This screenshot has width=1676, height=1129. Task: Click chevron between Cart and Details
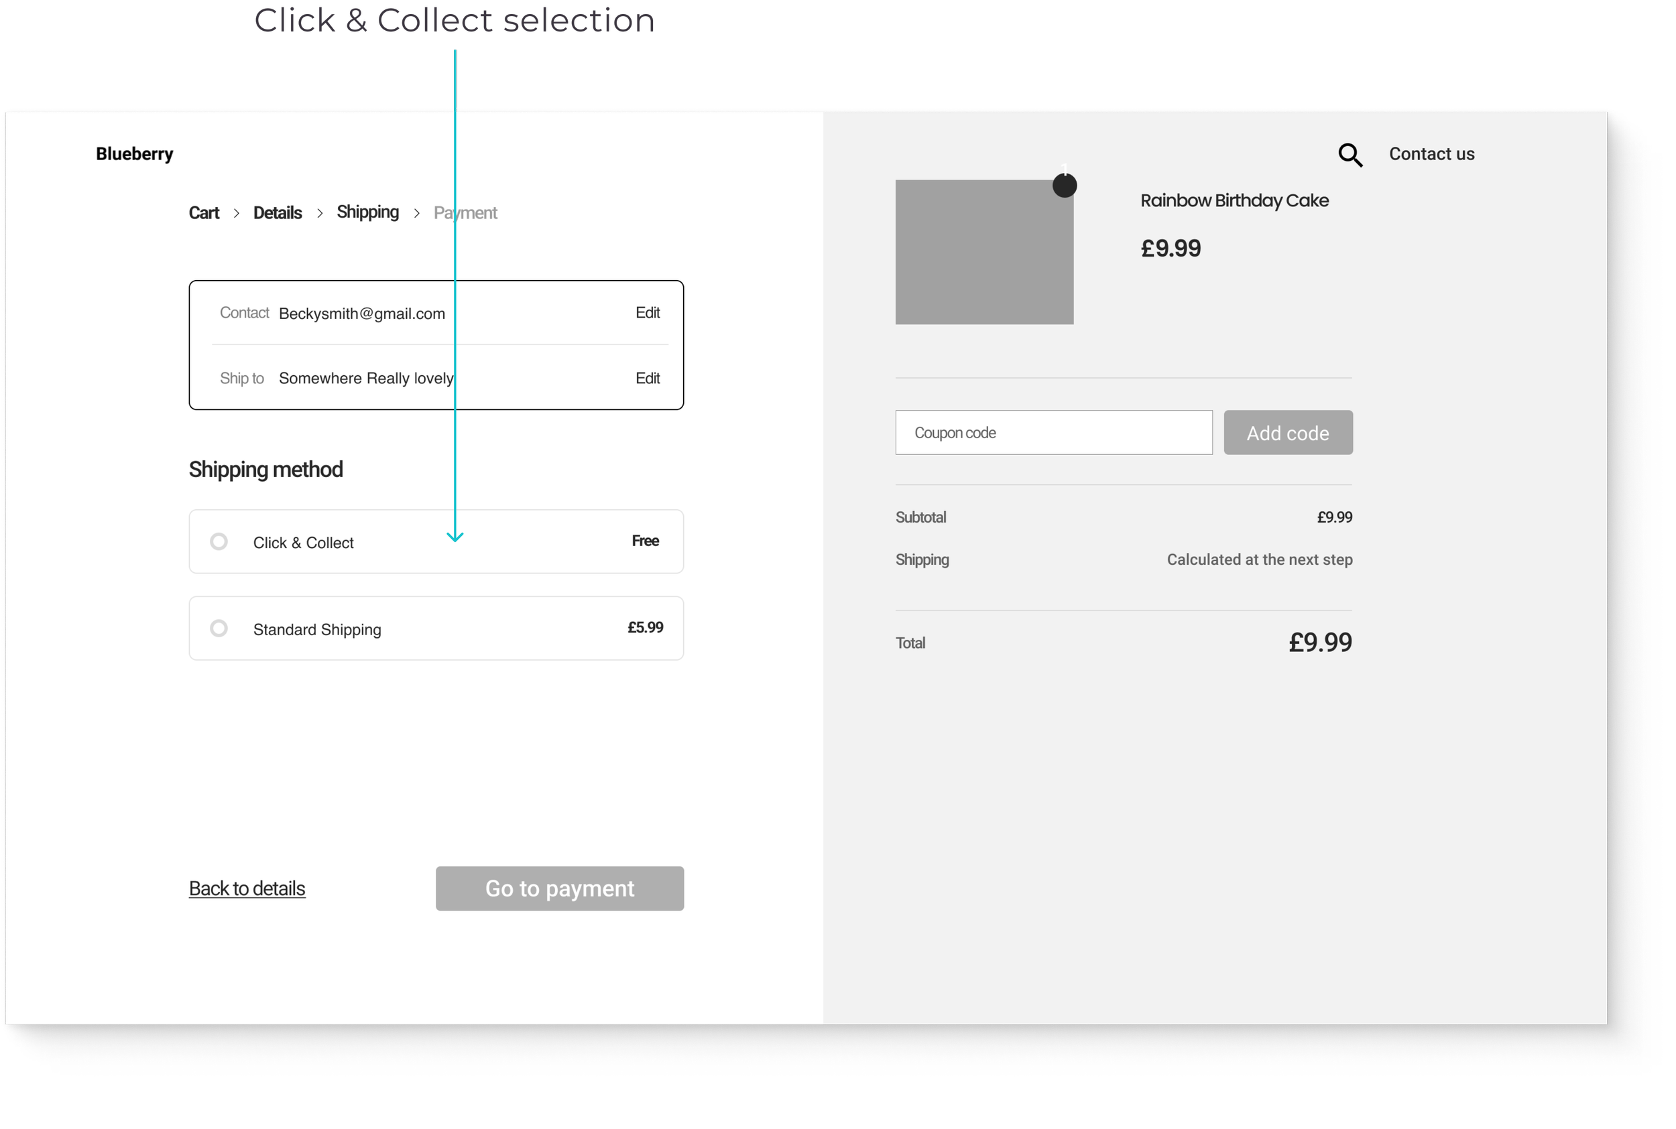click(x=236, y=213)
